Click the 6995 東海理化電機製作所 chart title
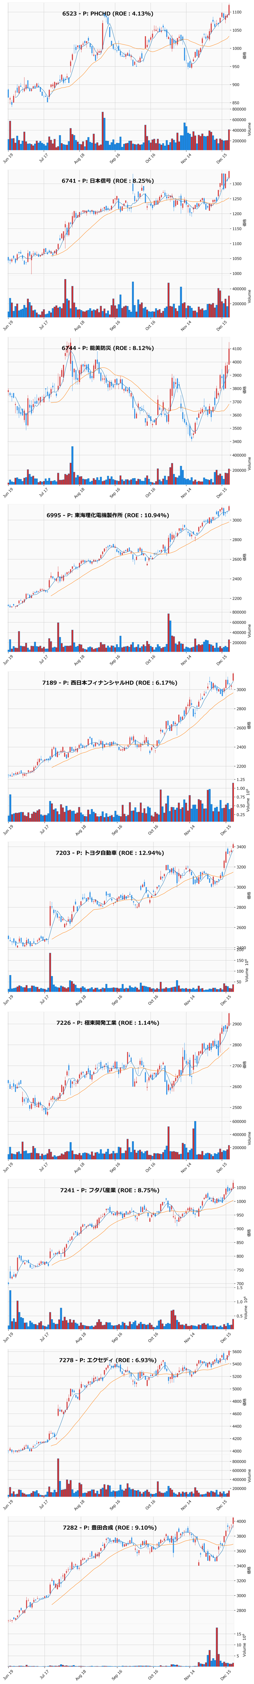This screenshot has height=1684, width=254. [108, 515]
